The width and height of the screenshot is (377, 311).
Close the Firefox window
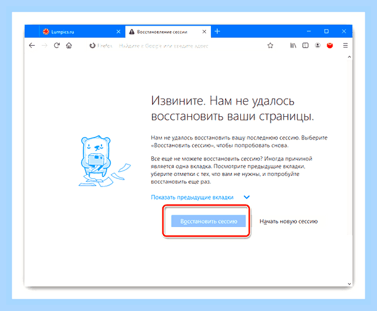point(344,31)
